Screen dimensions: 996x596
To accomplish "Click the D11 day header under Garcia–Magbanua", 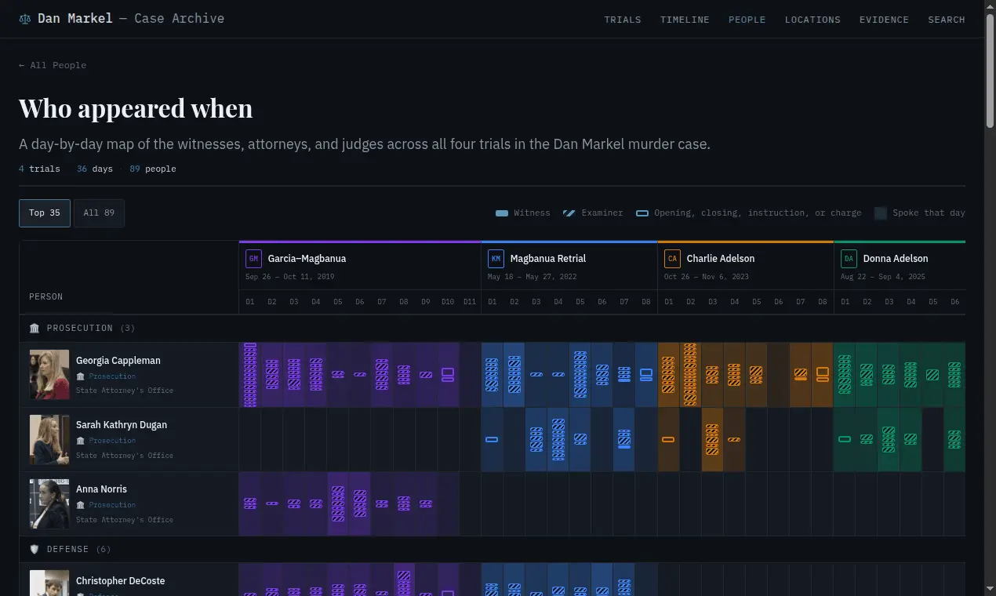I will pyautogui.click(x=470, y=302).
